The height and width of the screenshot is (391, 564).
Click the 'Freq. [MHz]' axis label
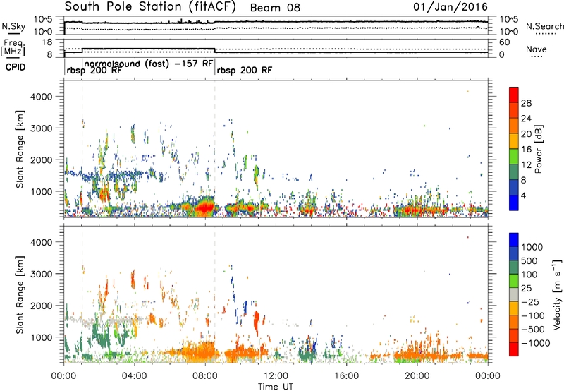tap(13, 48)
